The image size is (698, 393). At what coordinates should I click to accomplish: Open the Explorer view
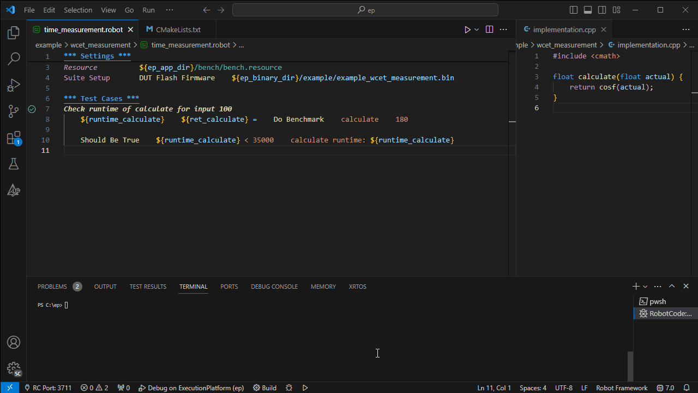(14, 33)
